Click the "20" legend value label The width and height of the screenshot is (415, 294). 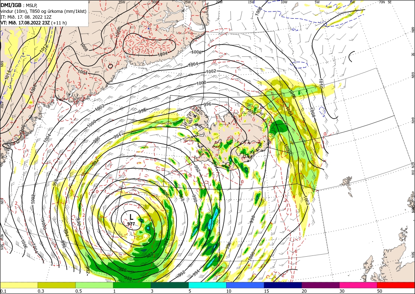coord(304,291)
